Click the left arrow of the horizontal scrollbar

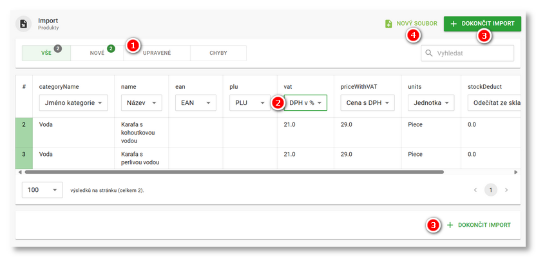pos(20,172)
